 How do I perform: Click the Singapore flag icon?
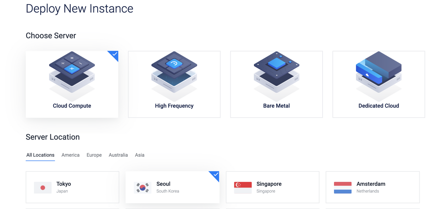coord(243,188)
